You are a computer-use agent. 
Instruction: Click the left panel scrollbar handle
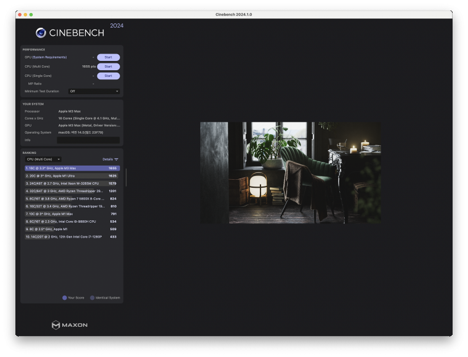(x=126, y=177)
